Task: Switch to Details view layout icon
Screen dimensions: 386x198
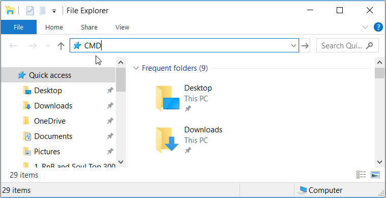Action: tap(361, 175)
